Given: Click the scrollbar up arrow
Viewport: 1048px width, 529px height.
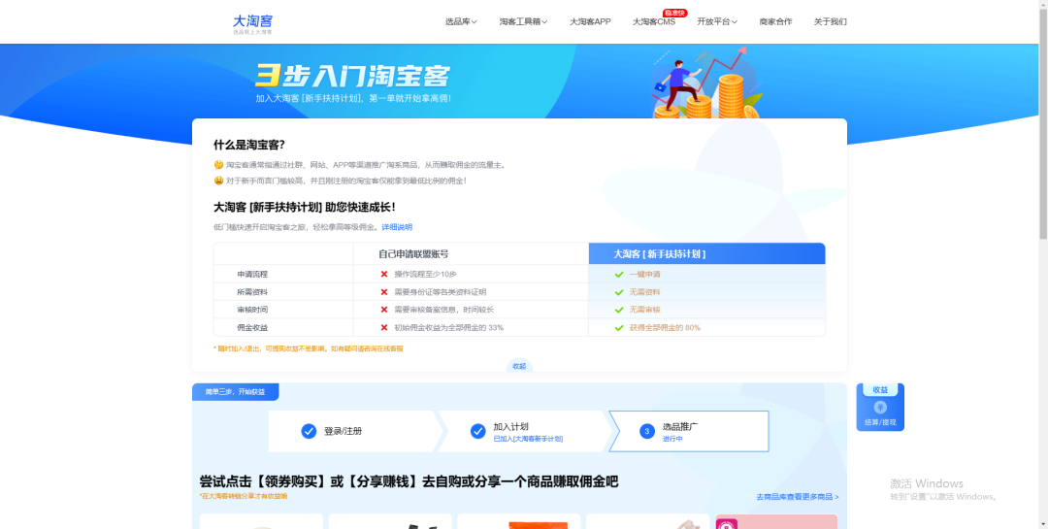Looking at the screenshot, I should tap(1042, 4).
